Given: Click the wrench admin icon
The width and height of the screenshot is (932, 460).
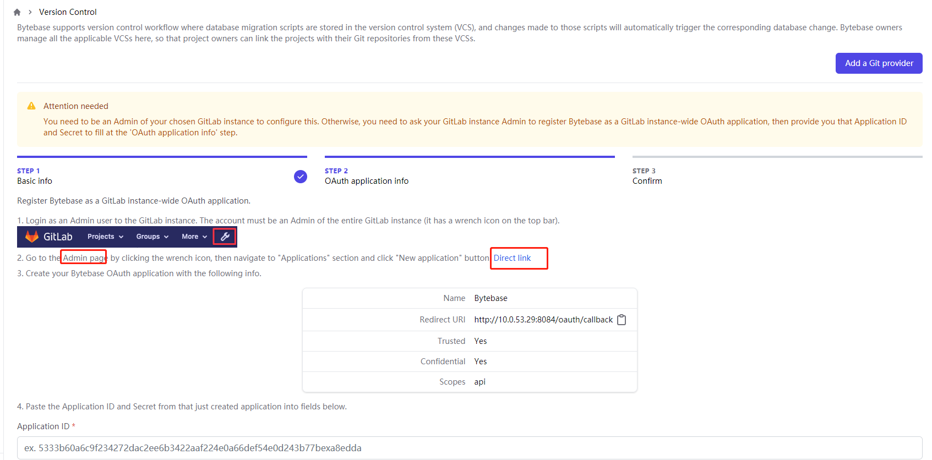Looking at the screenshot, I should (x=225, y=237).
